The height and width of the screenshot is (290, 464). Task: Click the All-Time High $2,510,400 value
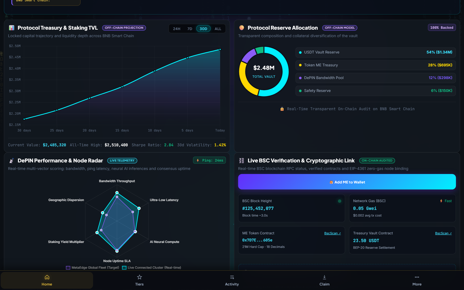point(116,145)
